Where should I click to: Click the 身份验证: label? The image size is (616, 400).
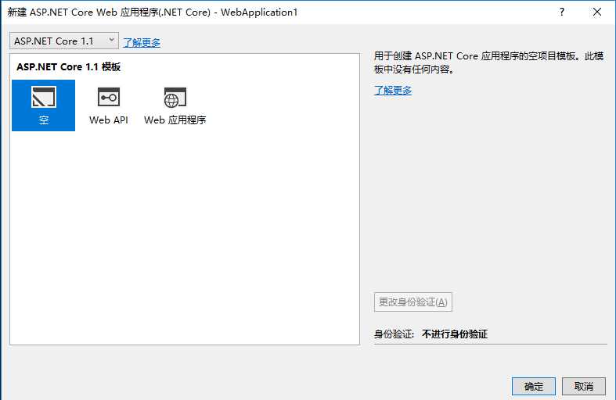point(394,334)
